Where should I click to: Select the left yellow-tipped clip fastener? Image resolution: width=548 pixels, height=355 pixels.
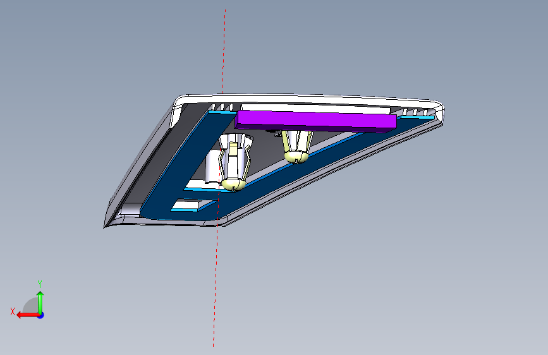tap(234, 162)
